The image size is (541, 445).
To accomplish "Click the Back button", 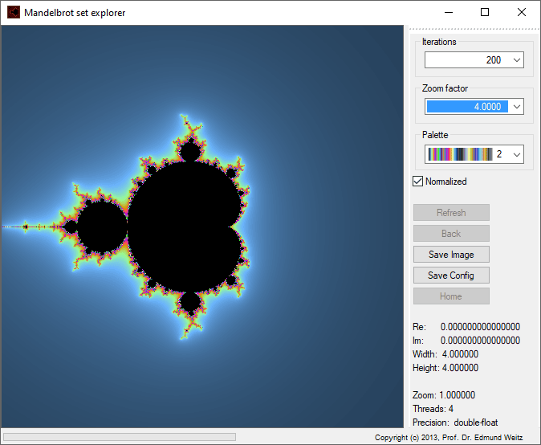I will pyautogui.click(x=451, y=234).
